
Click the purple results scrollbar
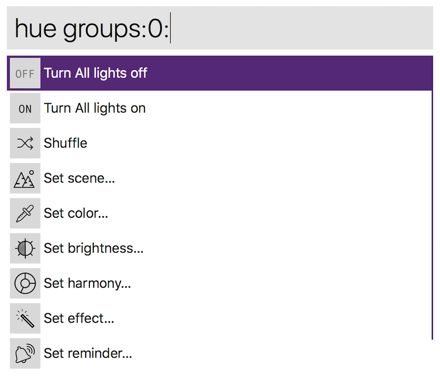432,198
